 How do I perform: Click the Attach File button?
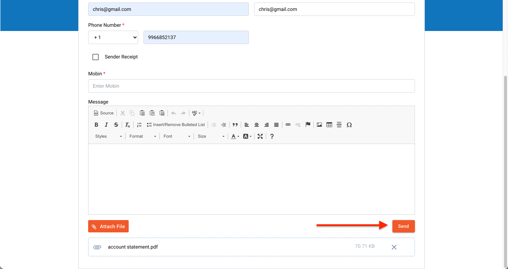[x=109, y=226]
